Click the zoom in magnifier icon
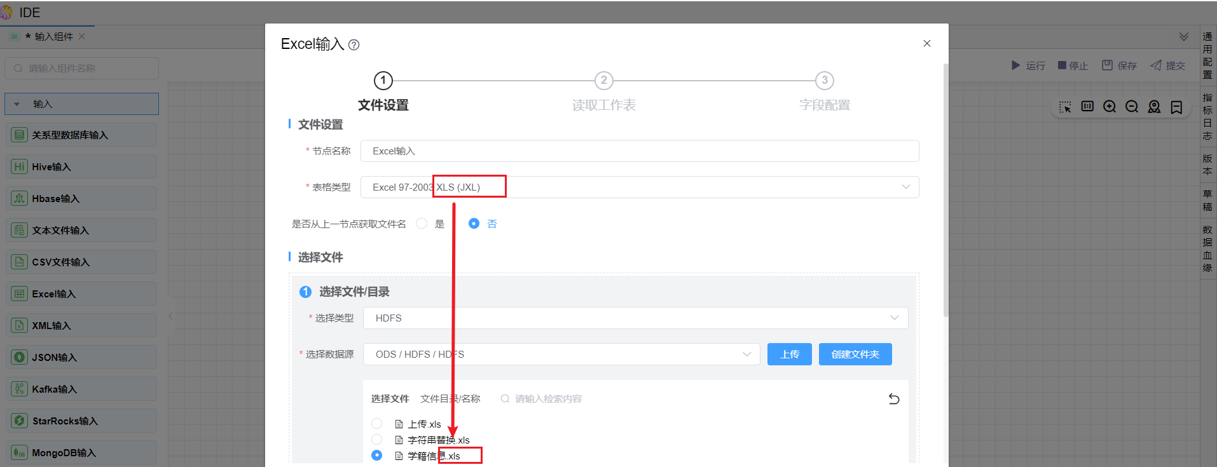The height and width of the screenshot is (467, 1217). click(1110, 107)
